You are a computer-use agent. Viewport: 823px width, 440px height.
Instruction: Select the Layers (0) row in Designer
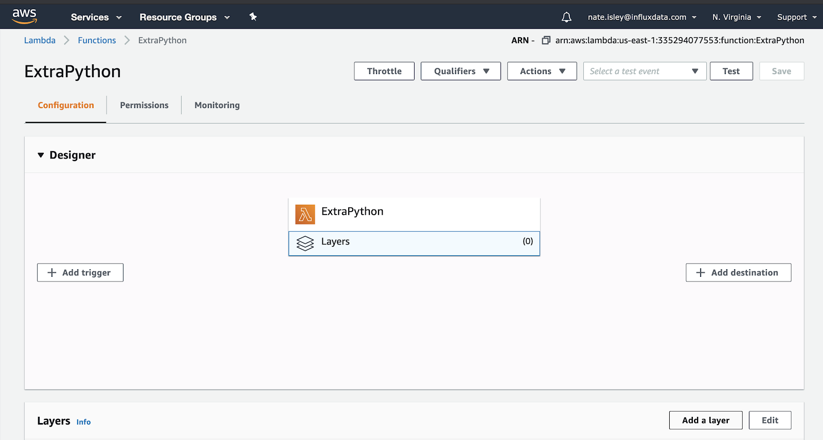414,243
